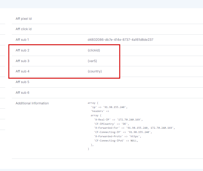Click the 'Aff sub 3' label
Image resolution: width=203 pixels, height=171 pixels.
click(22, 61)
